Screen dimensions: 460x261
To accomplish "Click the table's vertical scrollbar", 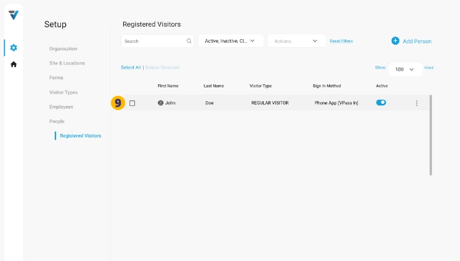I will pos(431,135).
